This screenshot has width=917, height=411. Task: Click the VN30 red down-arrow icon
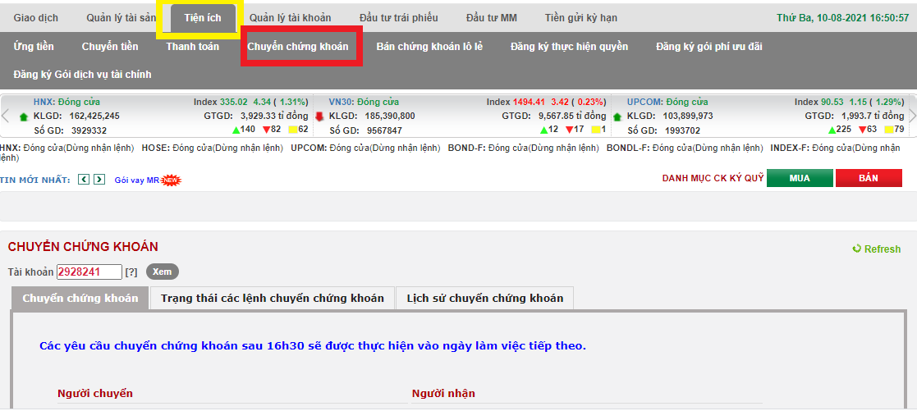[x=319, y=116]
